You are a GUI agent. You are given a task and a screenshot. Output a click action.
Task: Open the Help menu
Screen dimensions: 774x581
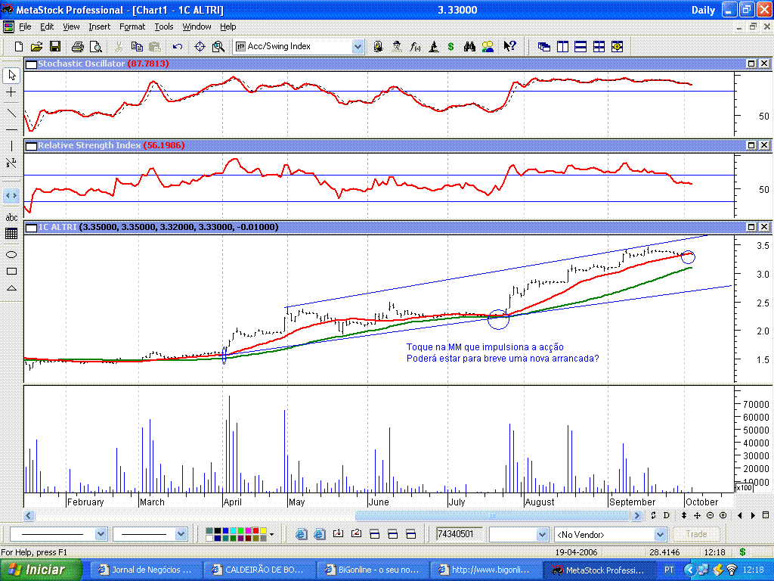pyautogui.click(x=228, y=26)
